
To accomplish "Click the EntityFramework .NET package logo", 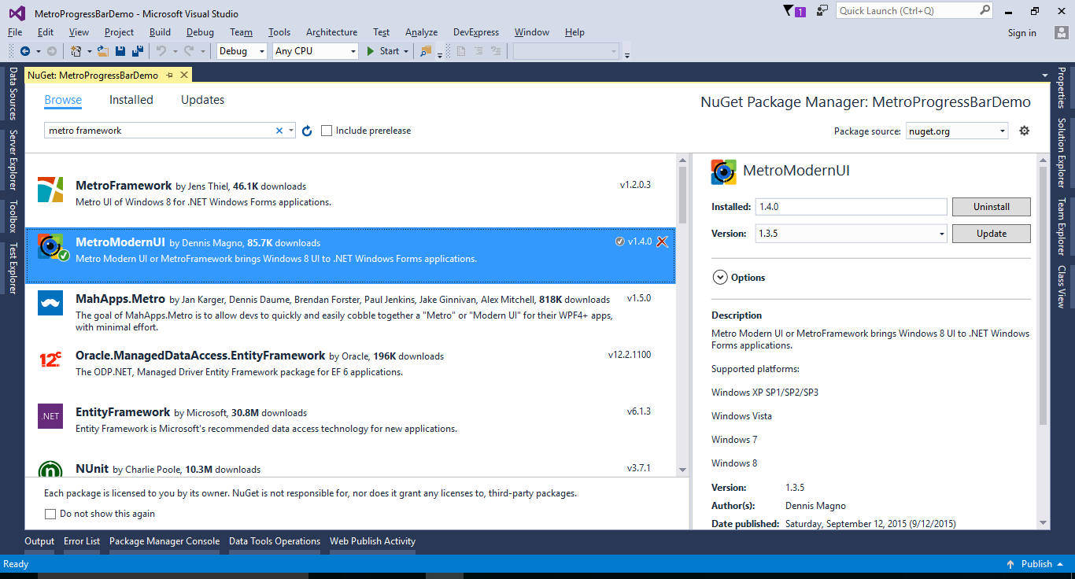I will pyautogui.click(x=50, y=416).
